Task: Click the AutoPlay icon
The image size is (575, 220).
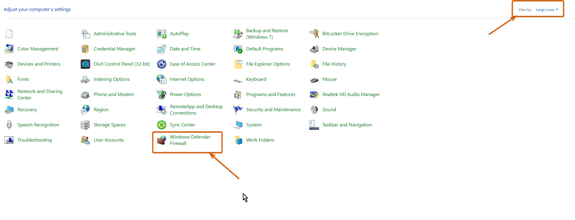Action: [x=162, y=34]
